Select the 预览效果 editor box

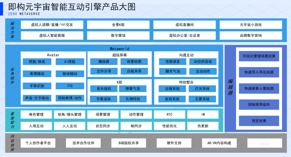point(259,121)
